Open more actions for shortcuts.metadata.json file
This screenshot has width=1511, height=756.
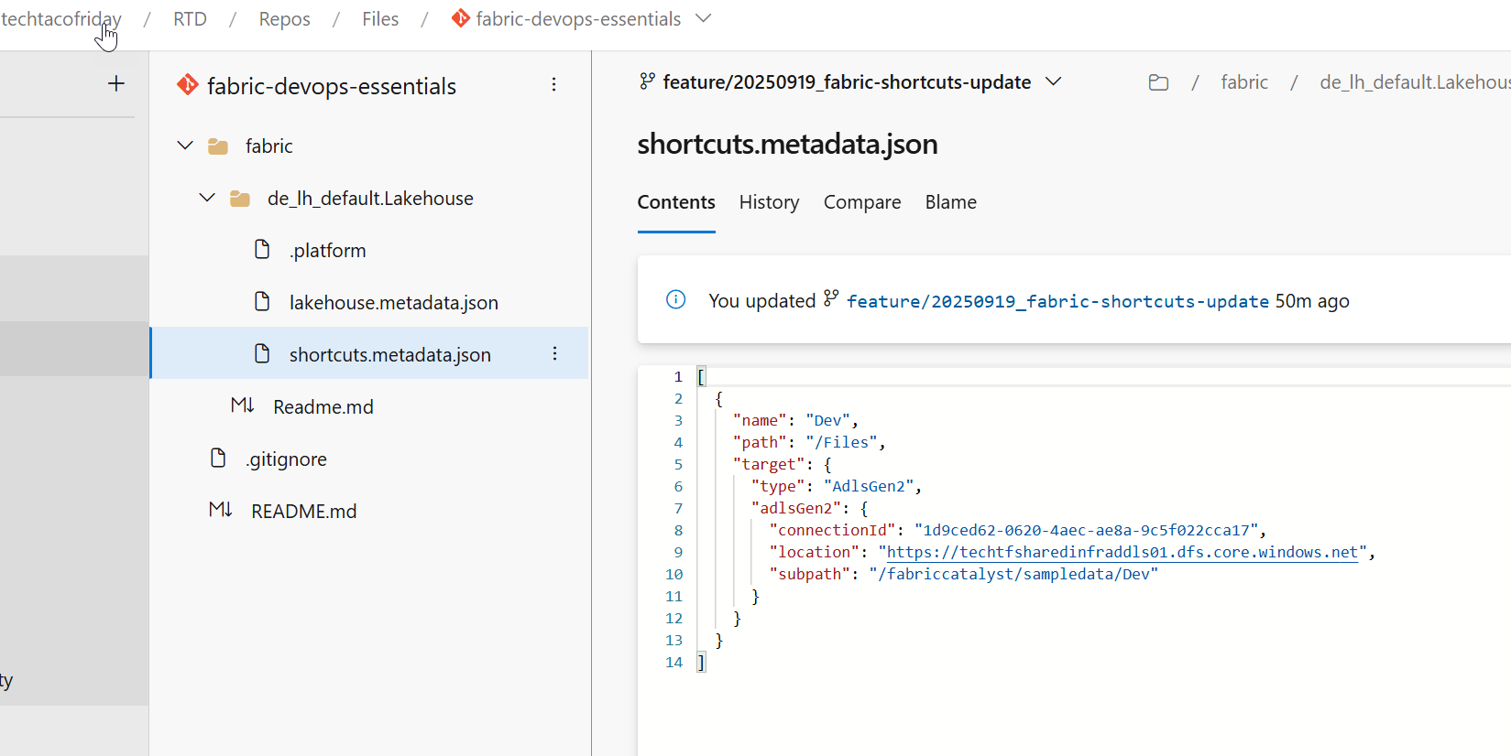click(554, 354)
